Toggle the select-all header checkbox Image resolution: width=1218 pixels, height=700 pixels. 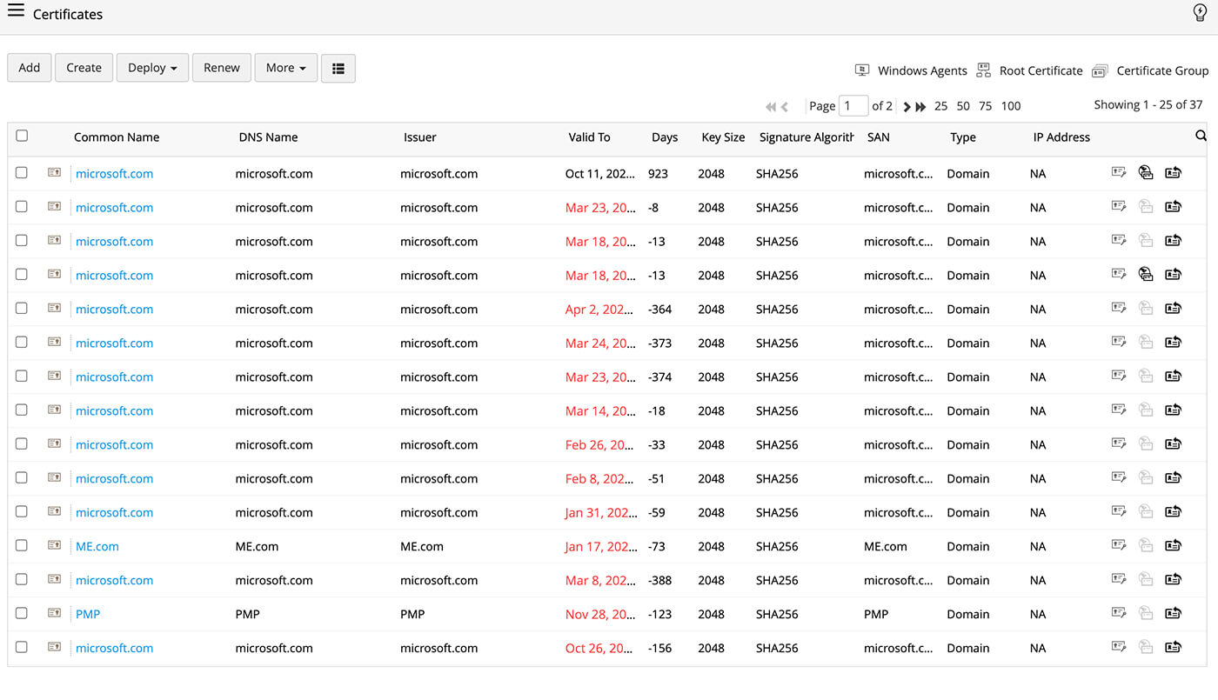coord(22,136)
